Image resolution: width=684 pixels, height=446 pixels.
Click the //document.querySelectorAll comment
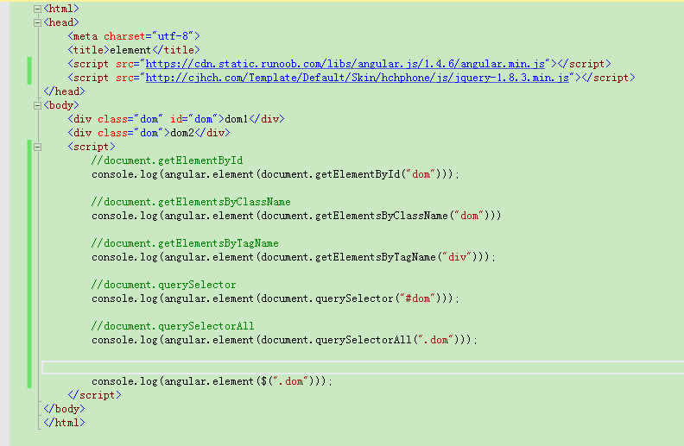coord(173,326)
